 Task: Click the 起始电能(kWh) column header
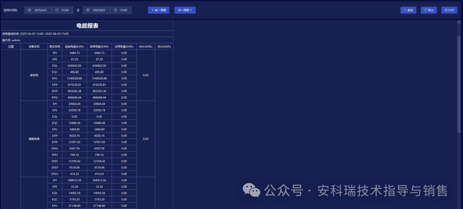(x=75, y=47)
